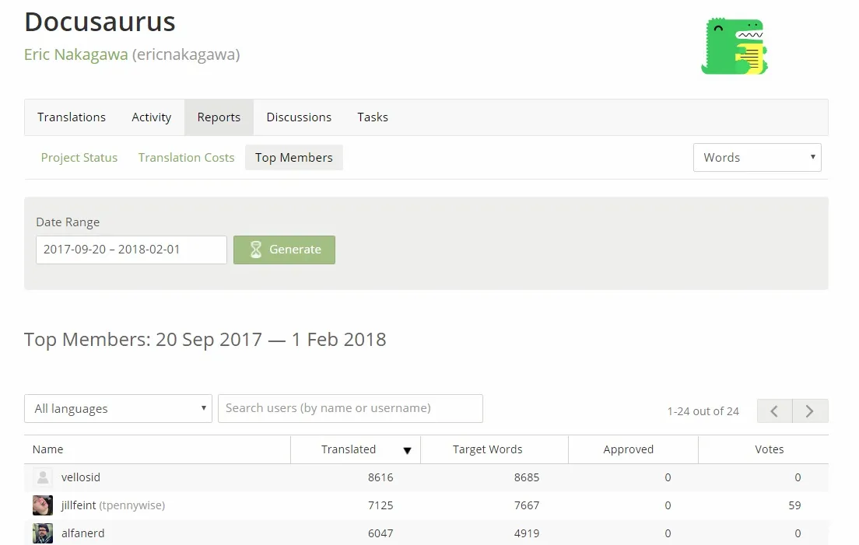Switch to the Activity tab
Viewport: 859px width, 545px height.
151,117
